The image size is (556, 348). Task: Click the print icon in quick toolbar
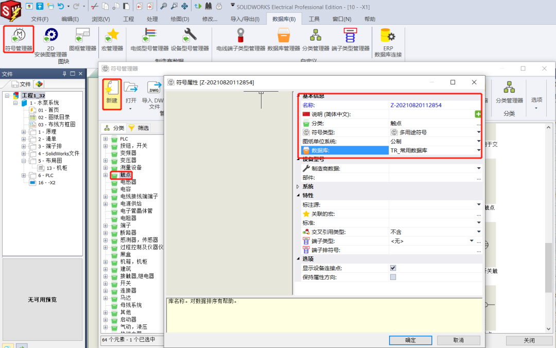[x=50, y=6]
